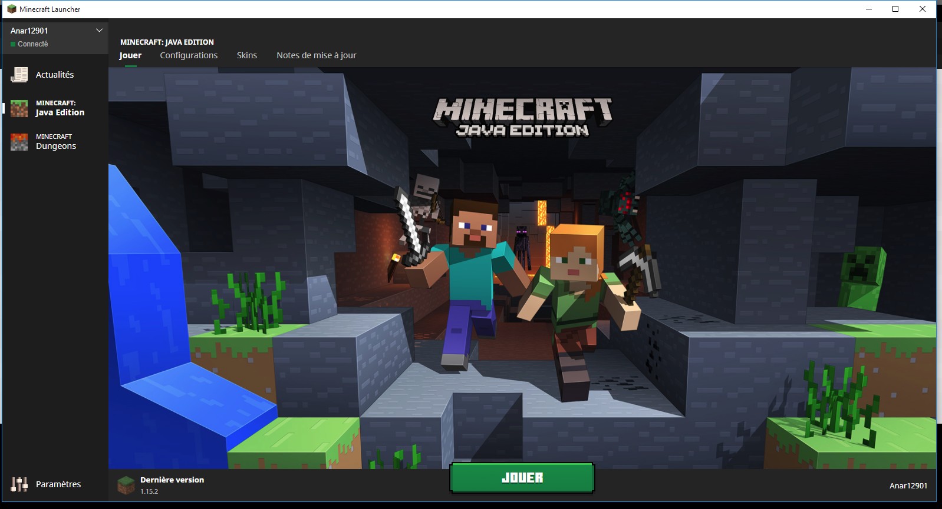Maximize the Minecraft Launcher window
The width and height of the screenshot is (942, 509).
pos(895,9)
